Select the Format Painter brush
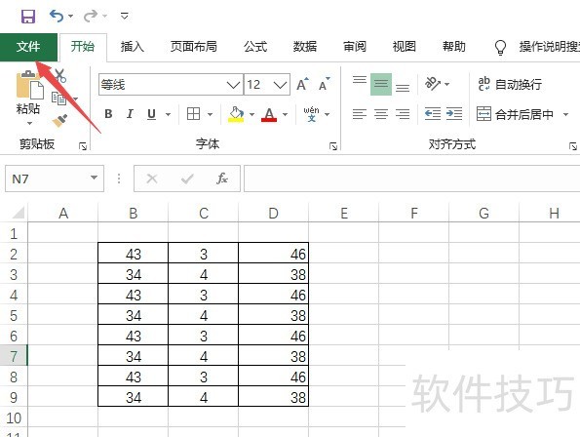 click(59, 120)
